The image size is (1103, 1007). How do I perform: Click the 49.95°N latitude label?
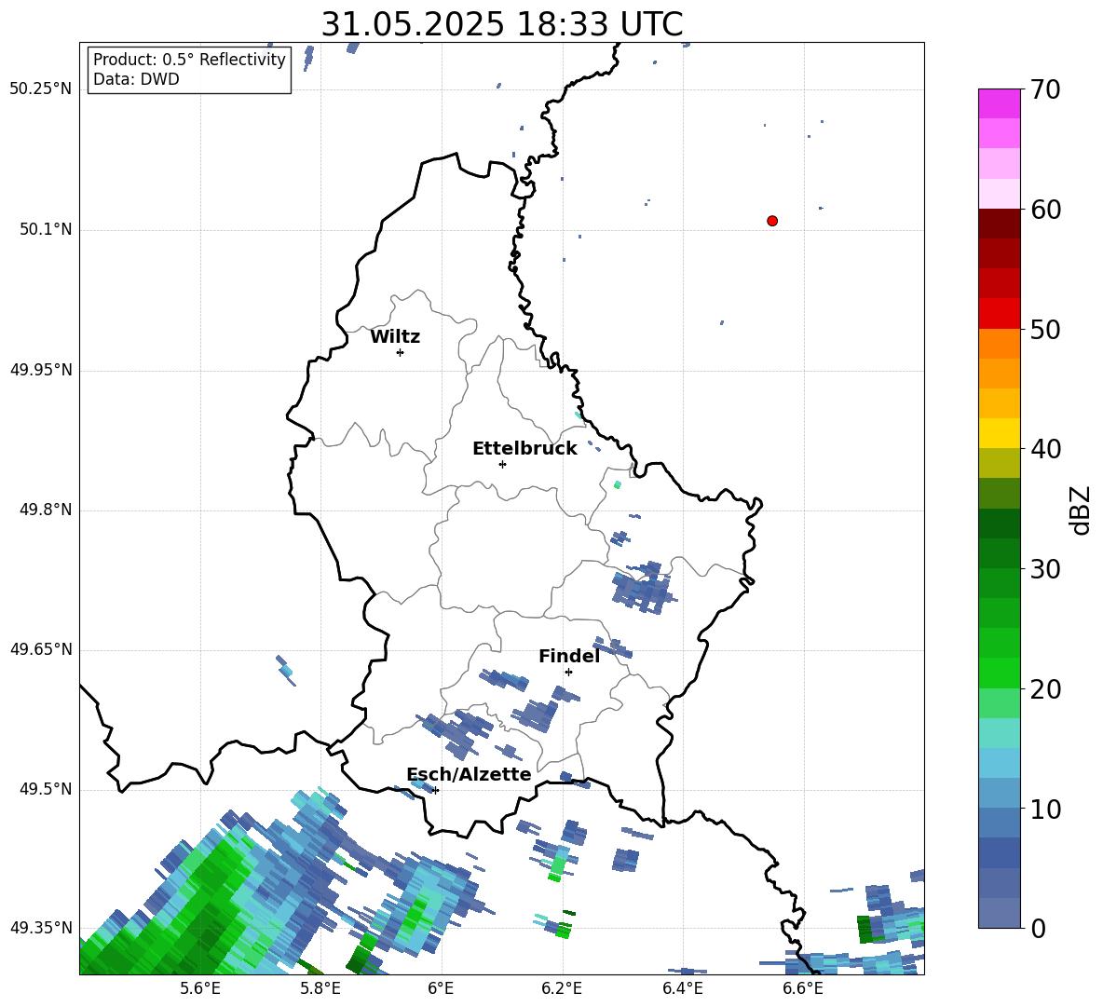[41, 370]
